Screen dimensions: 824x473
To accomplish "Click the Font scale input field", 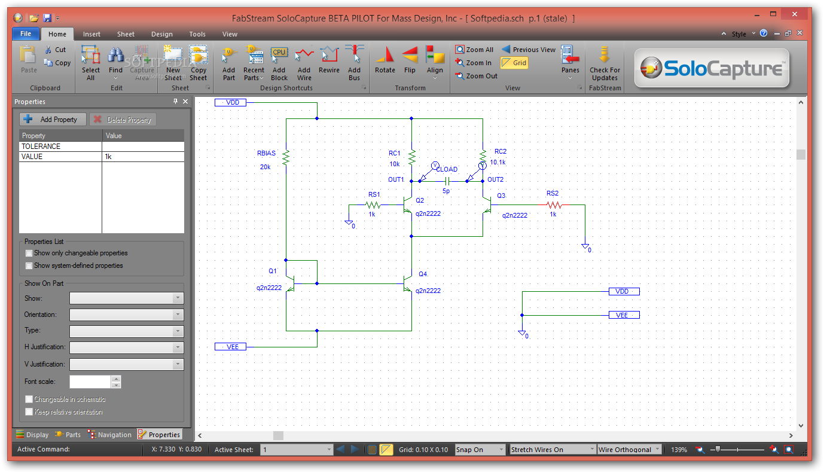I will pos(90,382).
